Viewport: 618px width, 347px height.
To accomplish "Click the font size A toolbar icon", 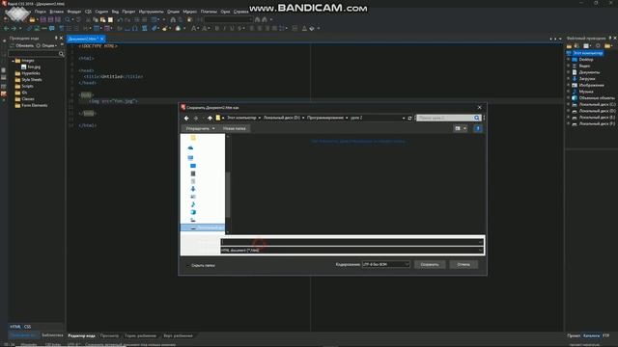I will [x=193, y=28].
